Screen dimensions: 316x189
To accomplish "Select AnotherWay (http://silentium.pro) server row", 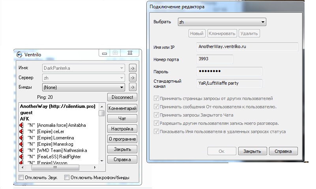I will [x=58, y=106].
